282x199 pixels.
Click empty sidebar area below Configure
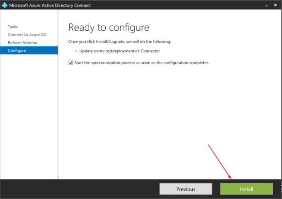click(28, 115)
